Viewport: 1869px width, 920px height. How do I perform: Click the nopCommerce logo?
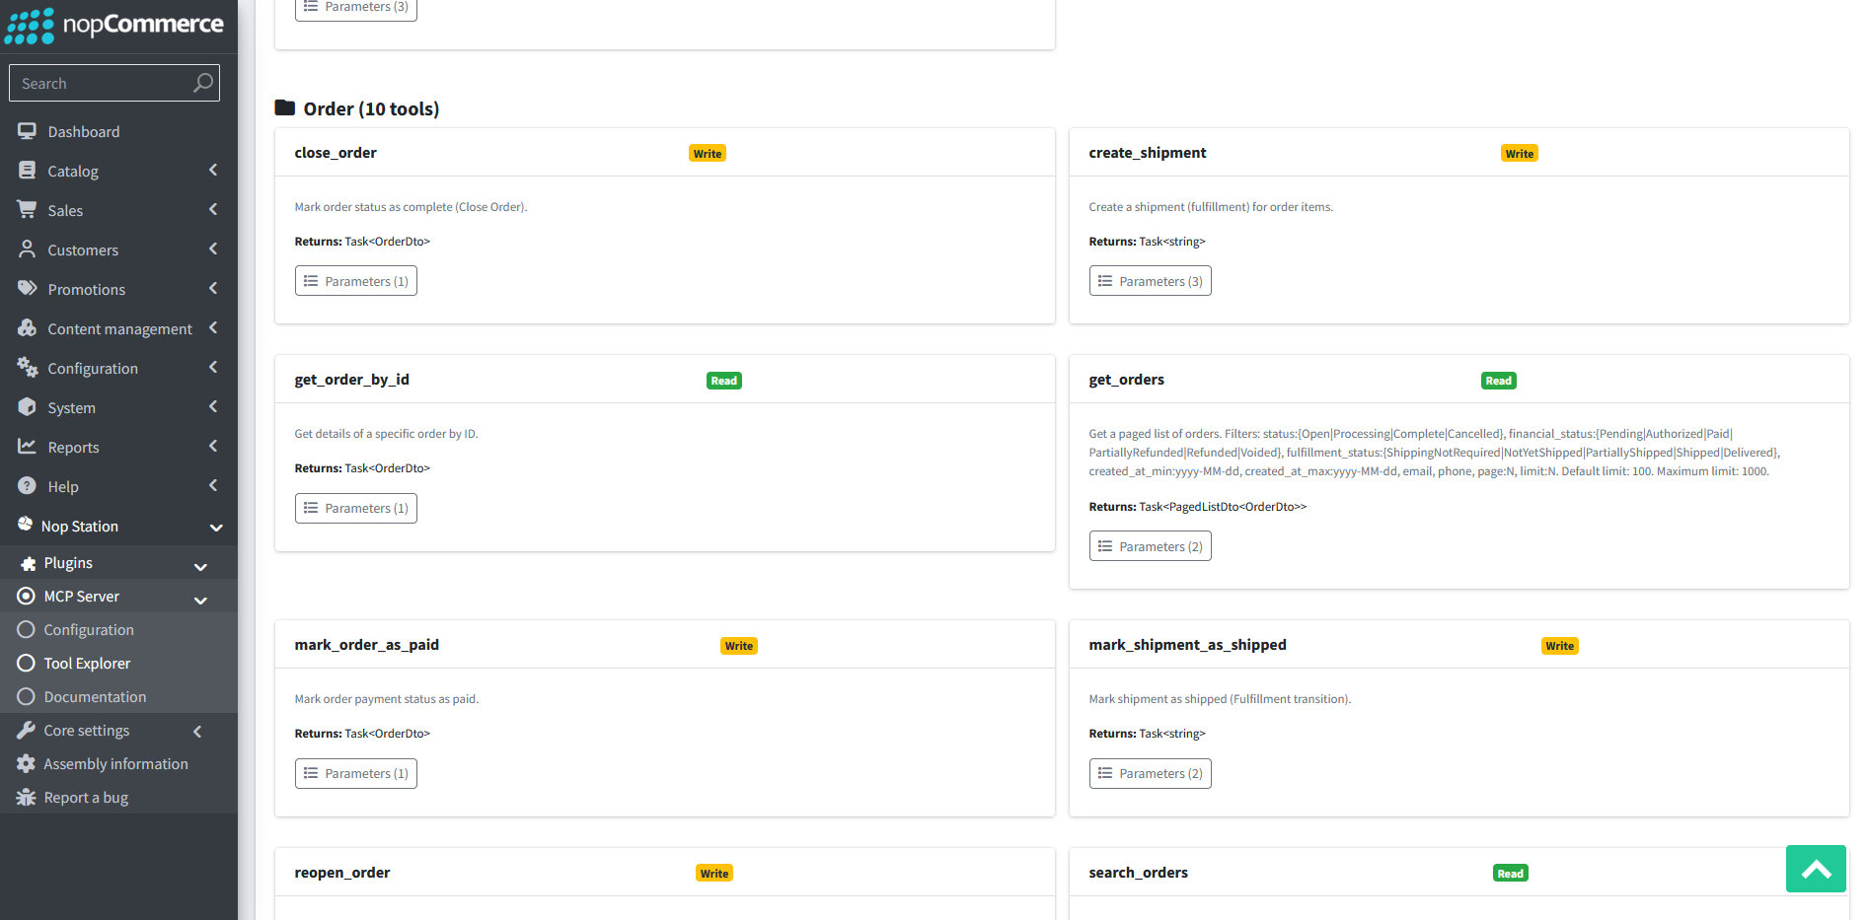[x=114, y=25]
